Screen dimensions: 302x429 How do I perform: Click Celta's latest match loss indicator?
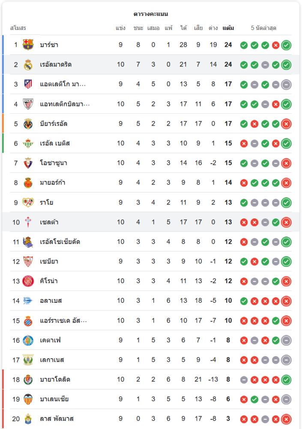pos(286,222)
